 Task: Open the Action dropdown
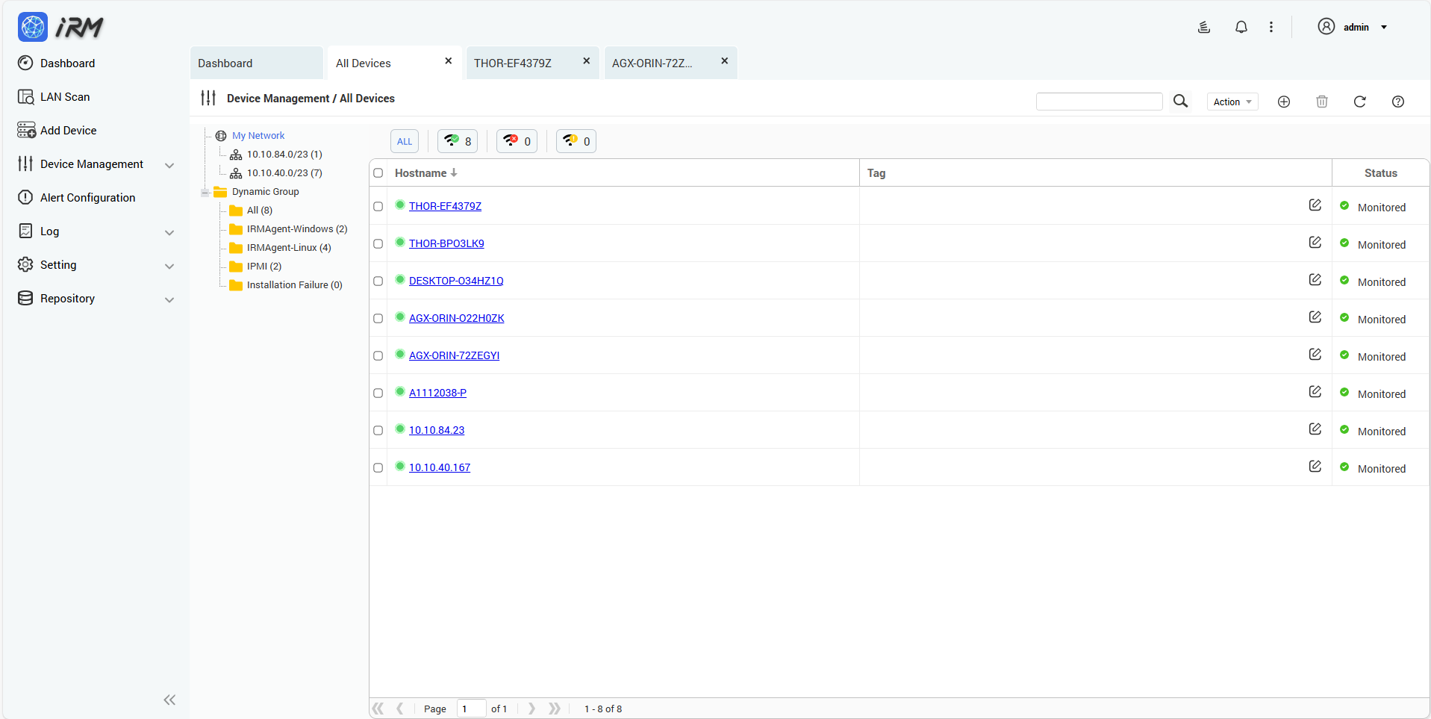click(x=1232, y=102)
